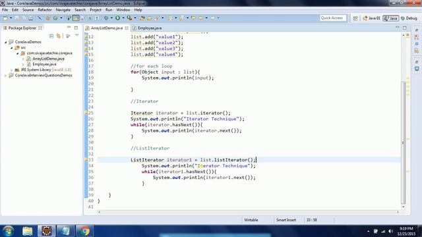Maximize the editor area
Screen dimensions: 422x237
click(x=405, y=28)
